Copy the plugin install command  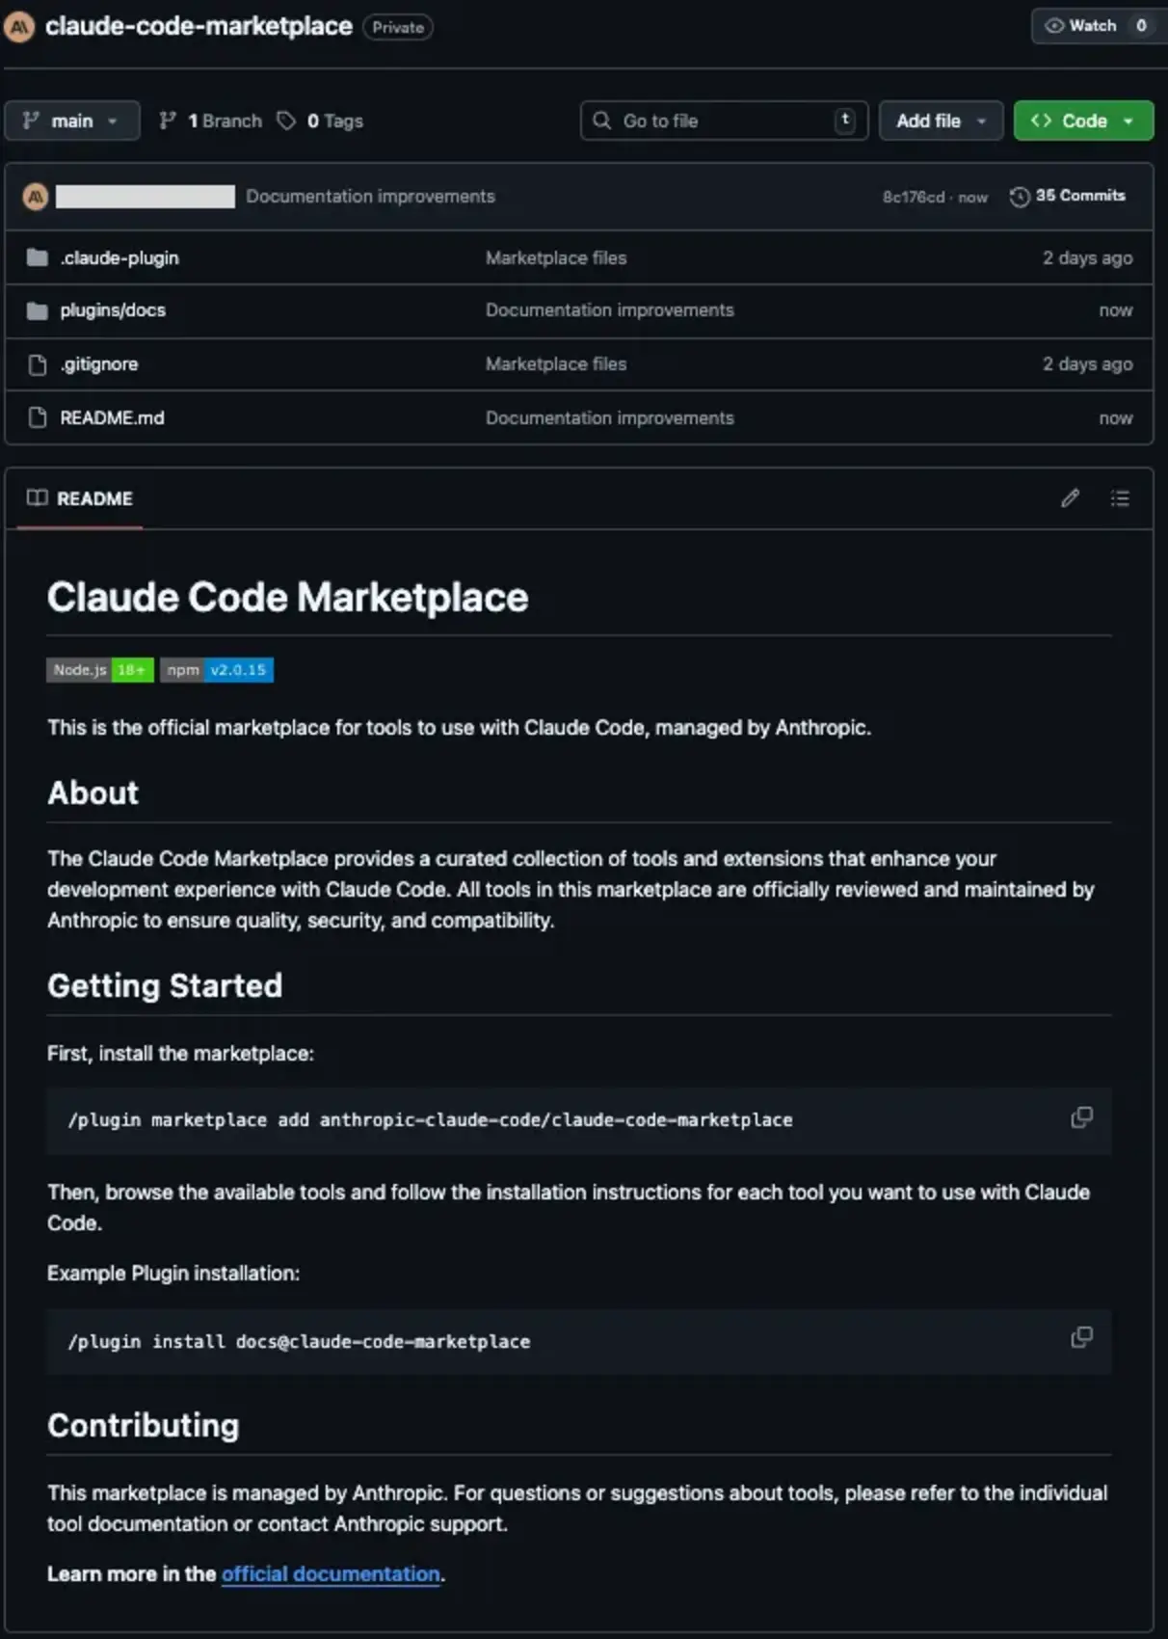1082,1337
